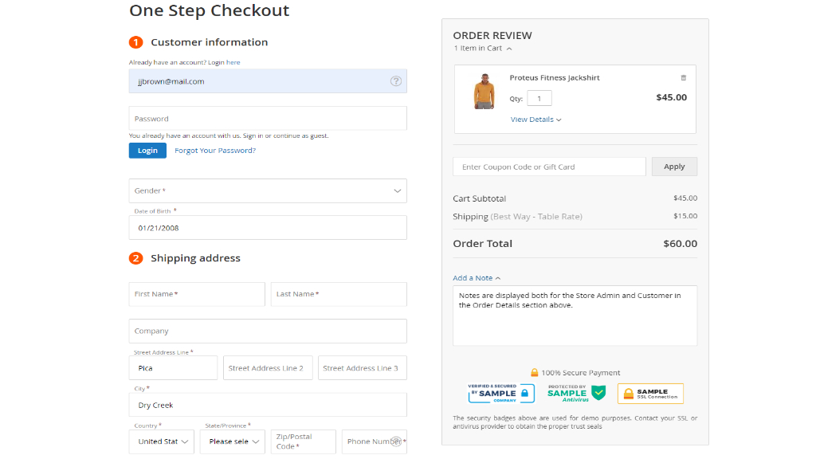Click the order note text area
Viewport: 816px width, 459px height.
coord(575,316)
